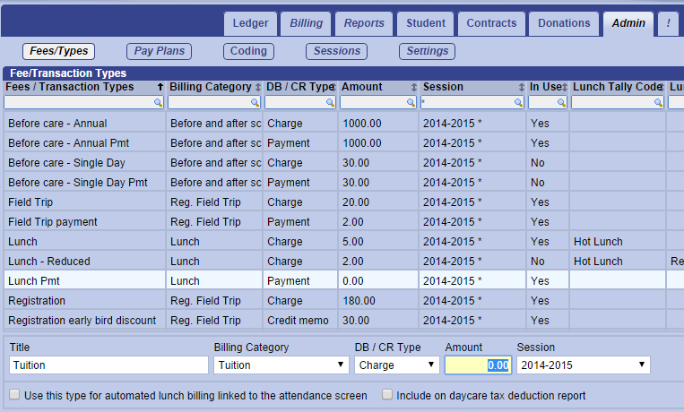Click the magnifier icon in Lunch Tally Code filter
This screenshot has height=412, width=684.
658,103
